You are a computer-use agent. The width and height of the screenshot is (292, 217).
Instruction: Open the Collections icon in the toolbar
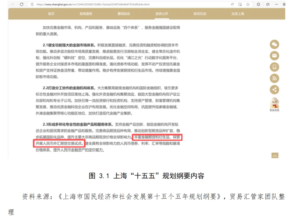(x=268, y=4)
